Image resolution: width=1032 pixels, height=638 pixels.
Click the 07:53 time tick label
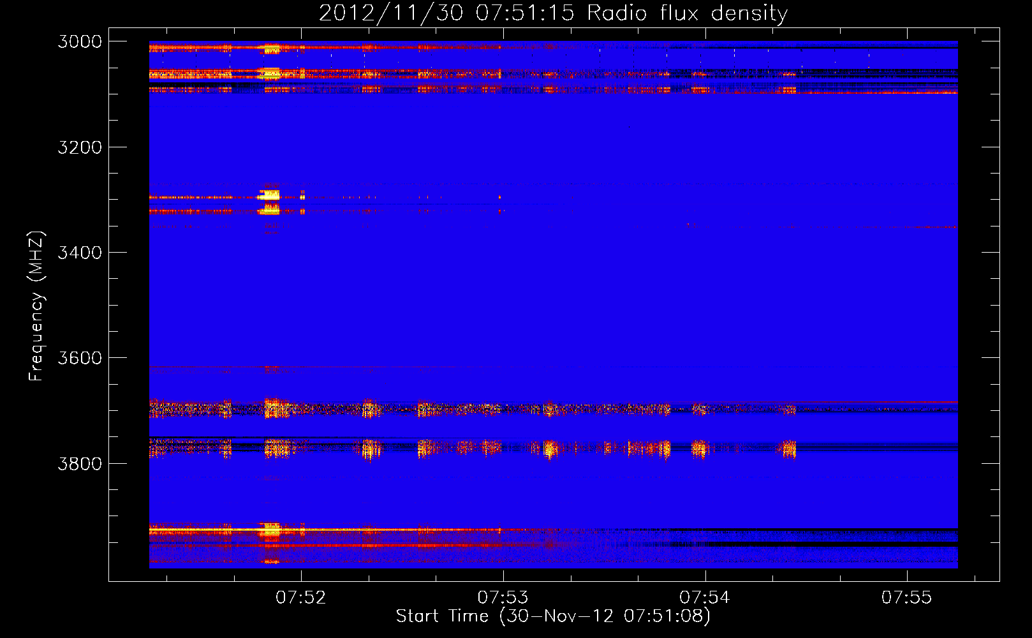(x=503, y=598)
